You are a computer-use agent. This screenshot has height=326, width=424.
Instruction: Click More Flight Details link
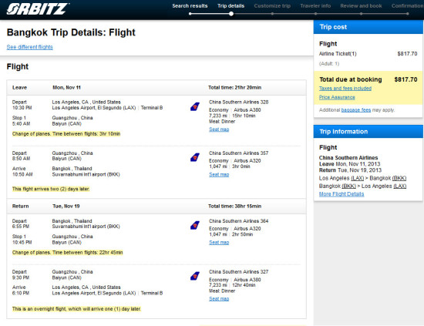point(342,194)
